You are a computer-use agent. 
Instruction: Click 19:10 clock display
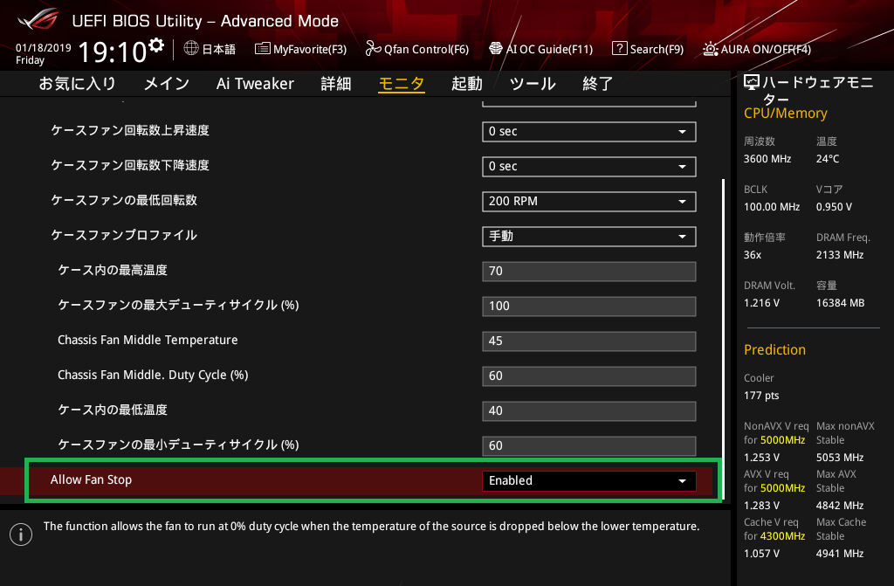pyautogui.click(x=113, y=52)
